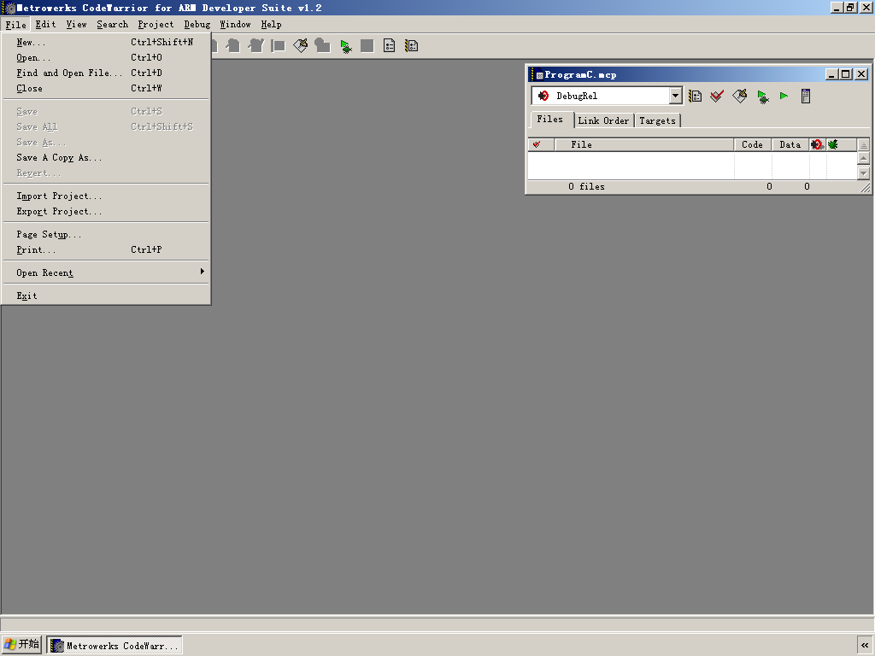Open the Window menu
This screenshot has width=875, height=656.
point(235,25)
